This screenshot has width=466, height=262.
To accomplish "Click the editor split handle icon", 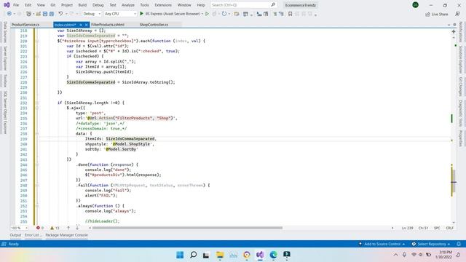I will [454, 31].
